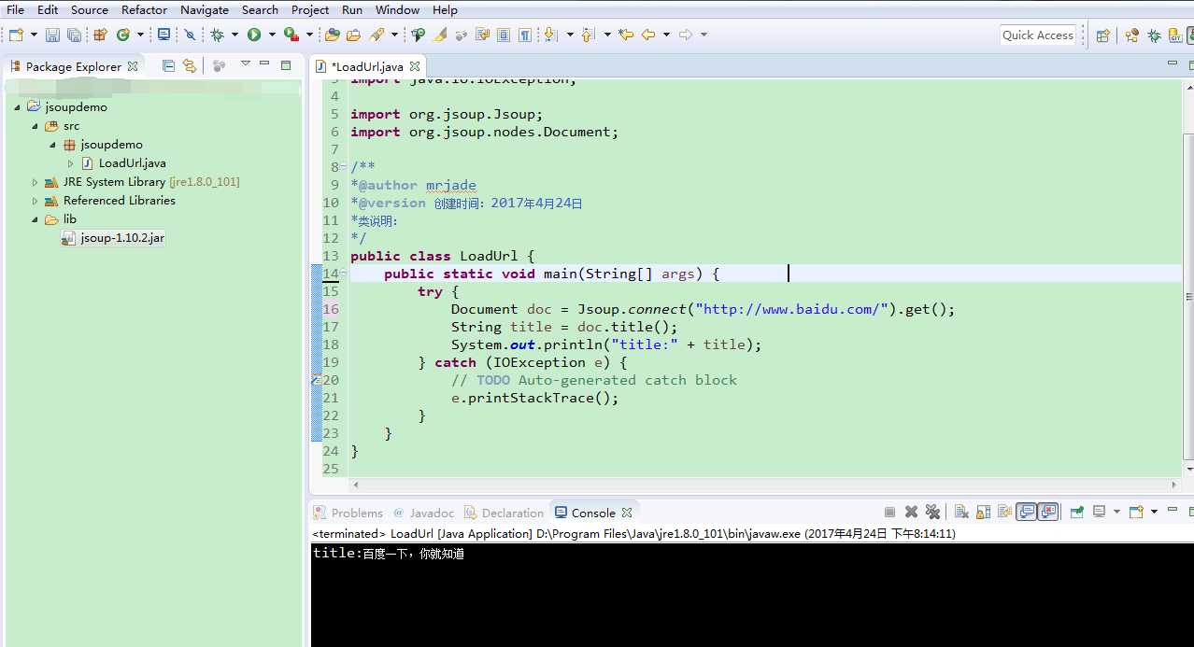Click the Run Last Tool (external tools) icon

pyautogui.click(x=291, y=35)
